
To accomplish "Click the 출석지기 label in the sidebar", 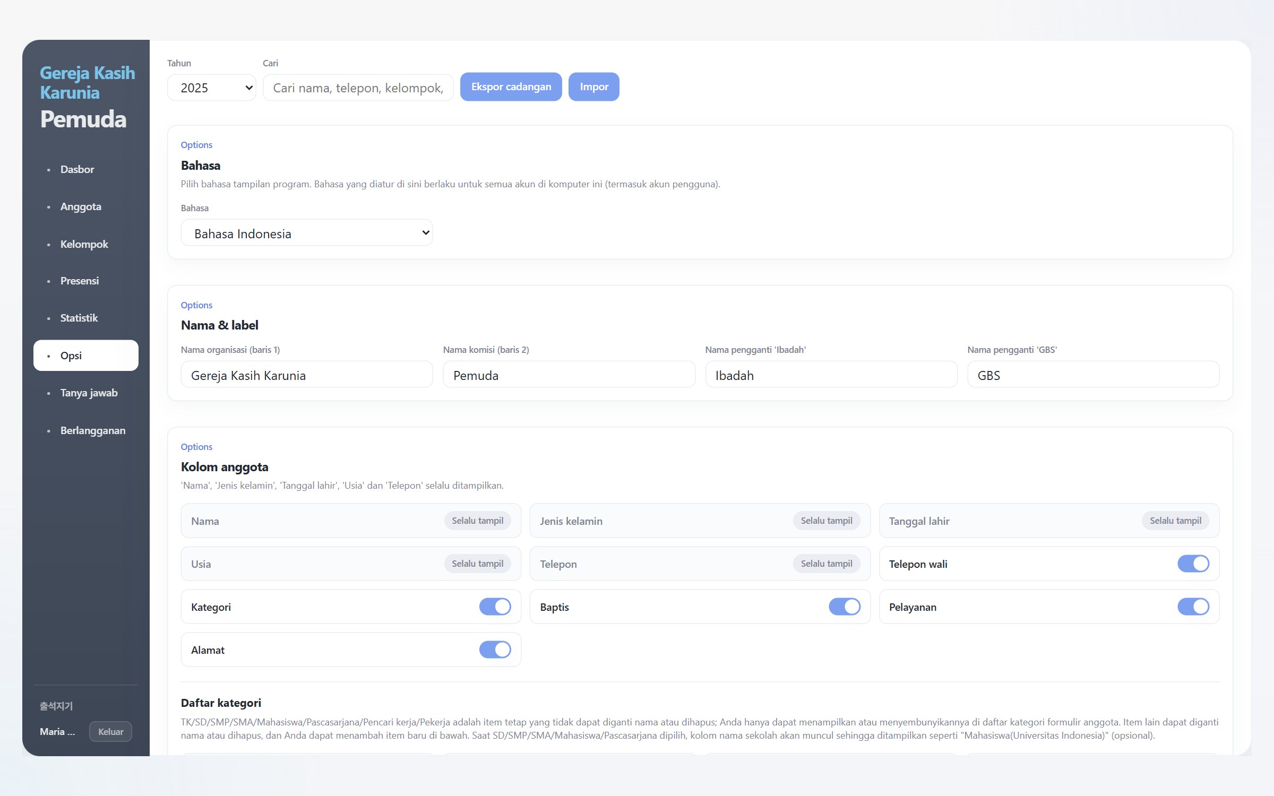I will point(56,706).
